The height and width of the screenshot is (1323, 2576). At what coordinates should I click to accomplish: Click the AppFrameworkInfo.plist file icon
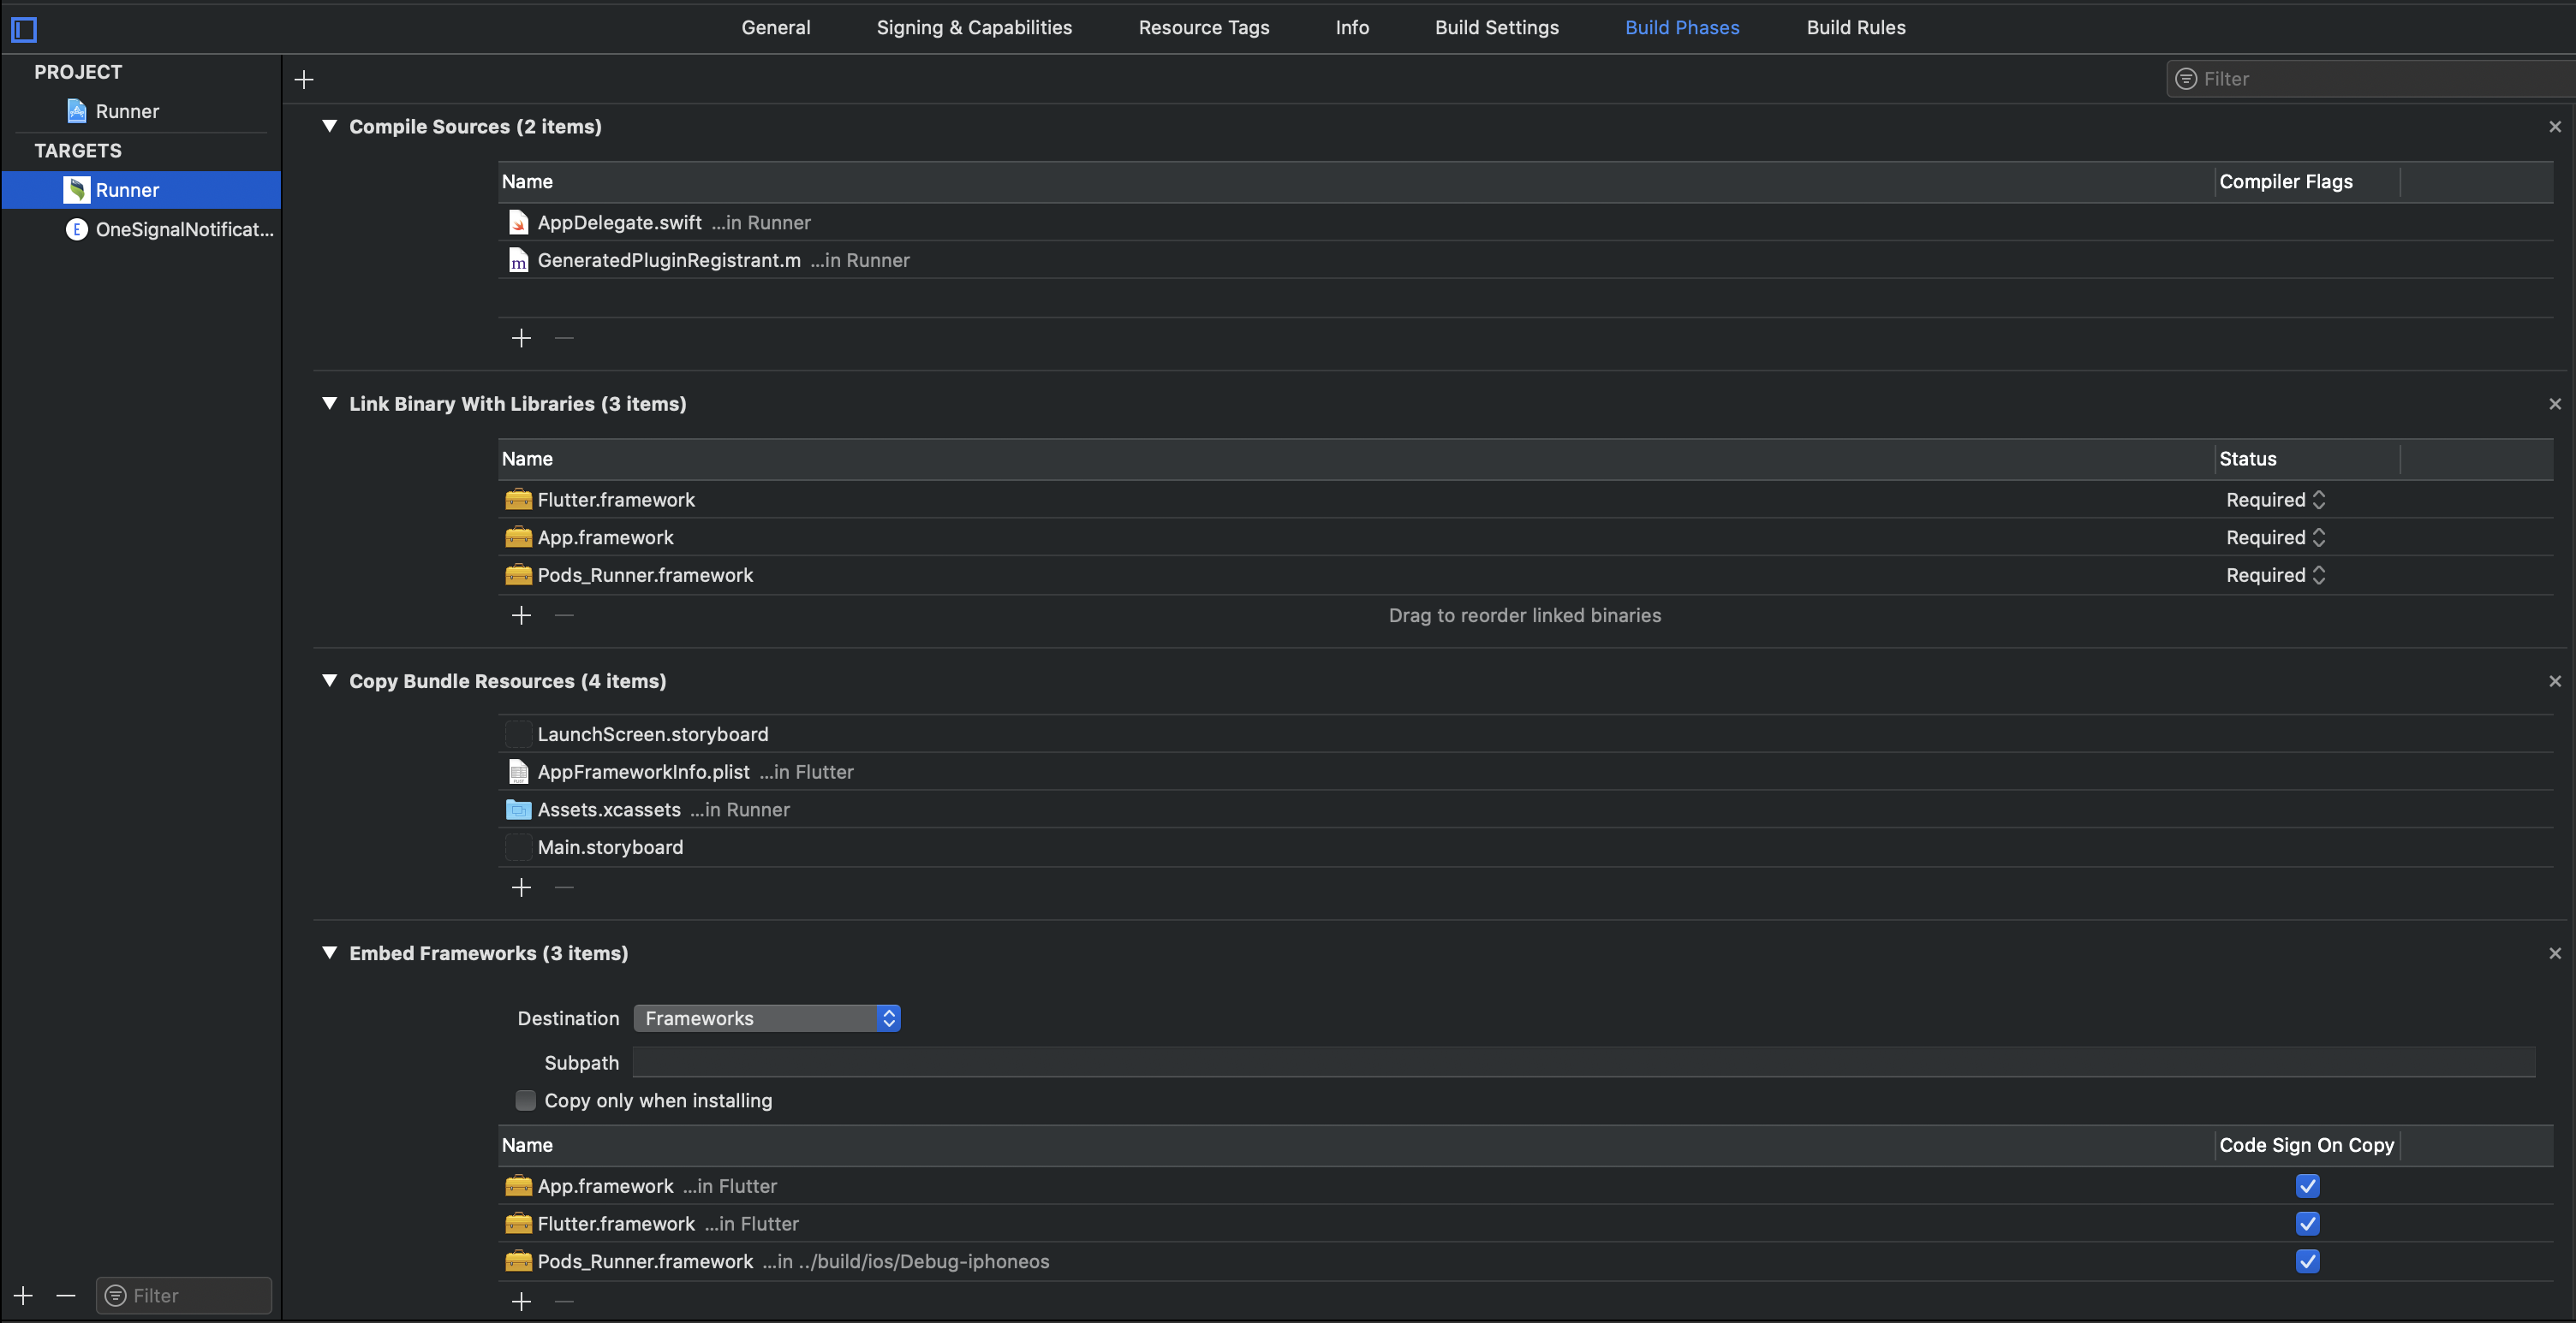pos(518,771)
